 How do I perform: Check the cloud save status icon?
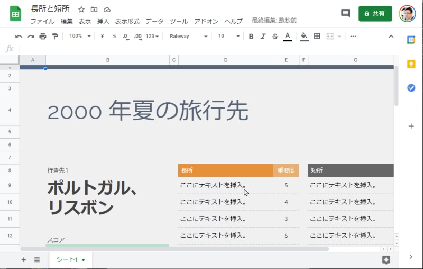click(x=107, y=10)
